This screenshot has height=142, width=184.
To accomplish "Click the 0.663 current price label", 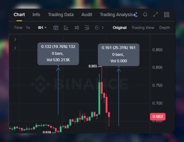I will (158, 117).
